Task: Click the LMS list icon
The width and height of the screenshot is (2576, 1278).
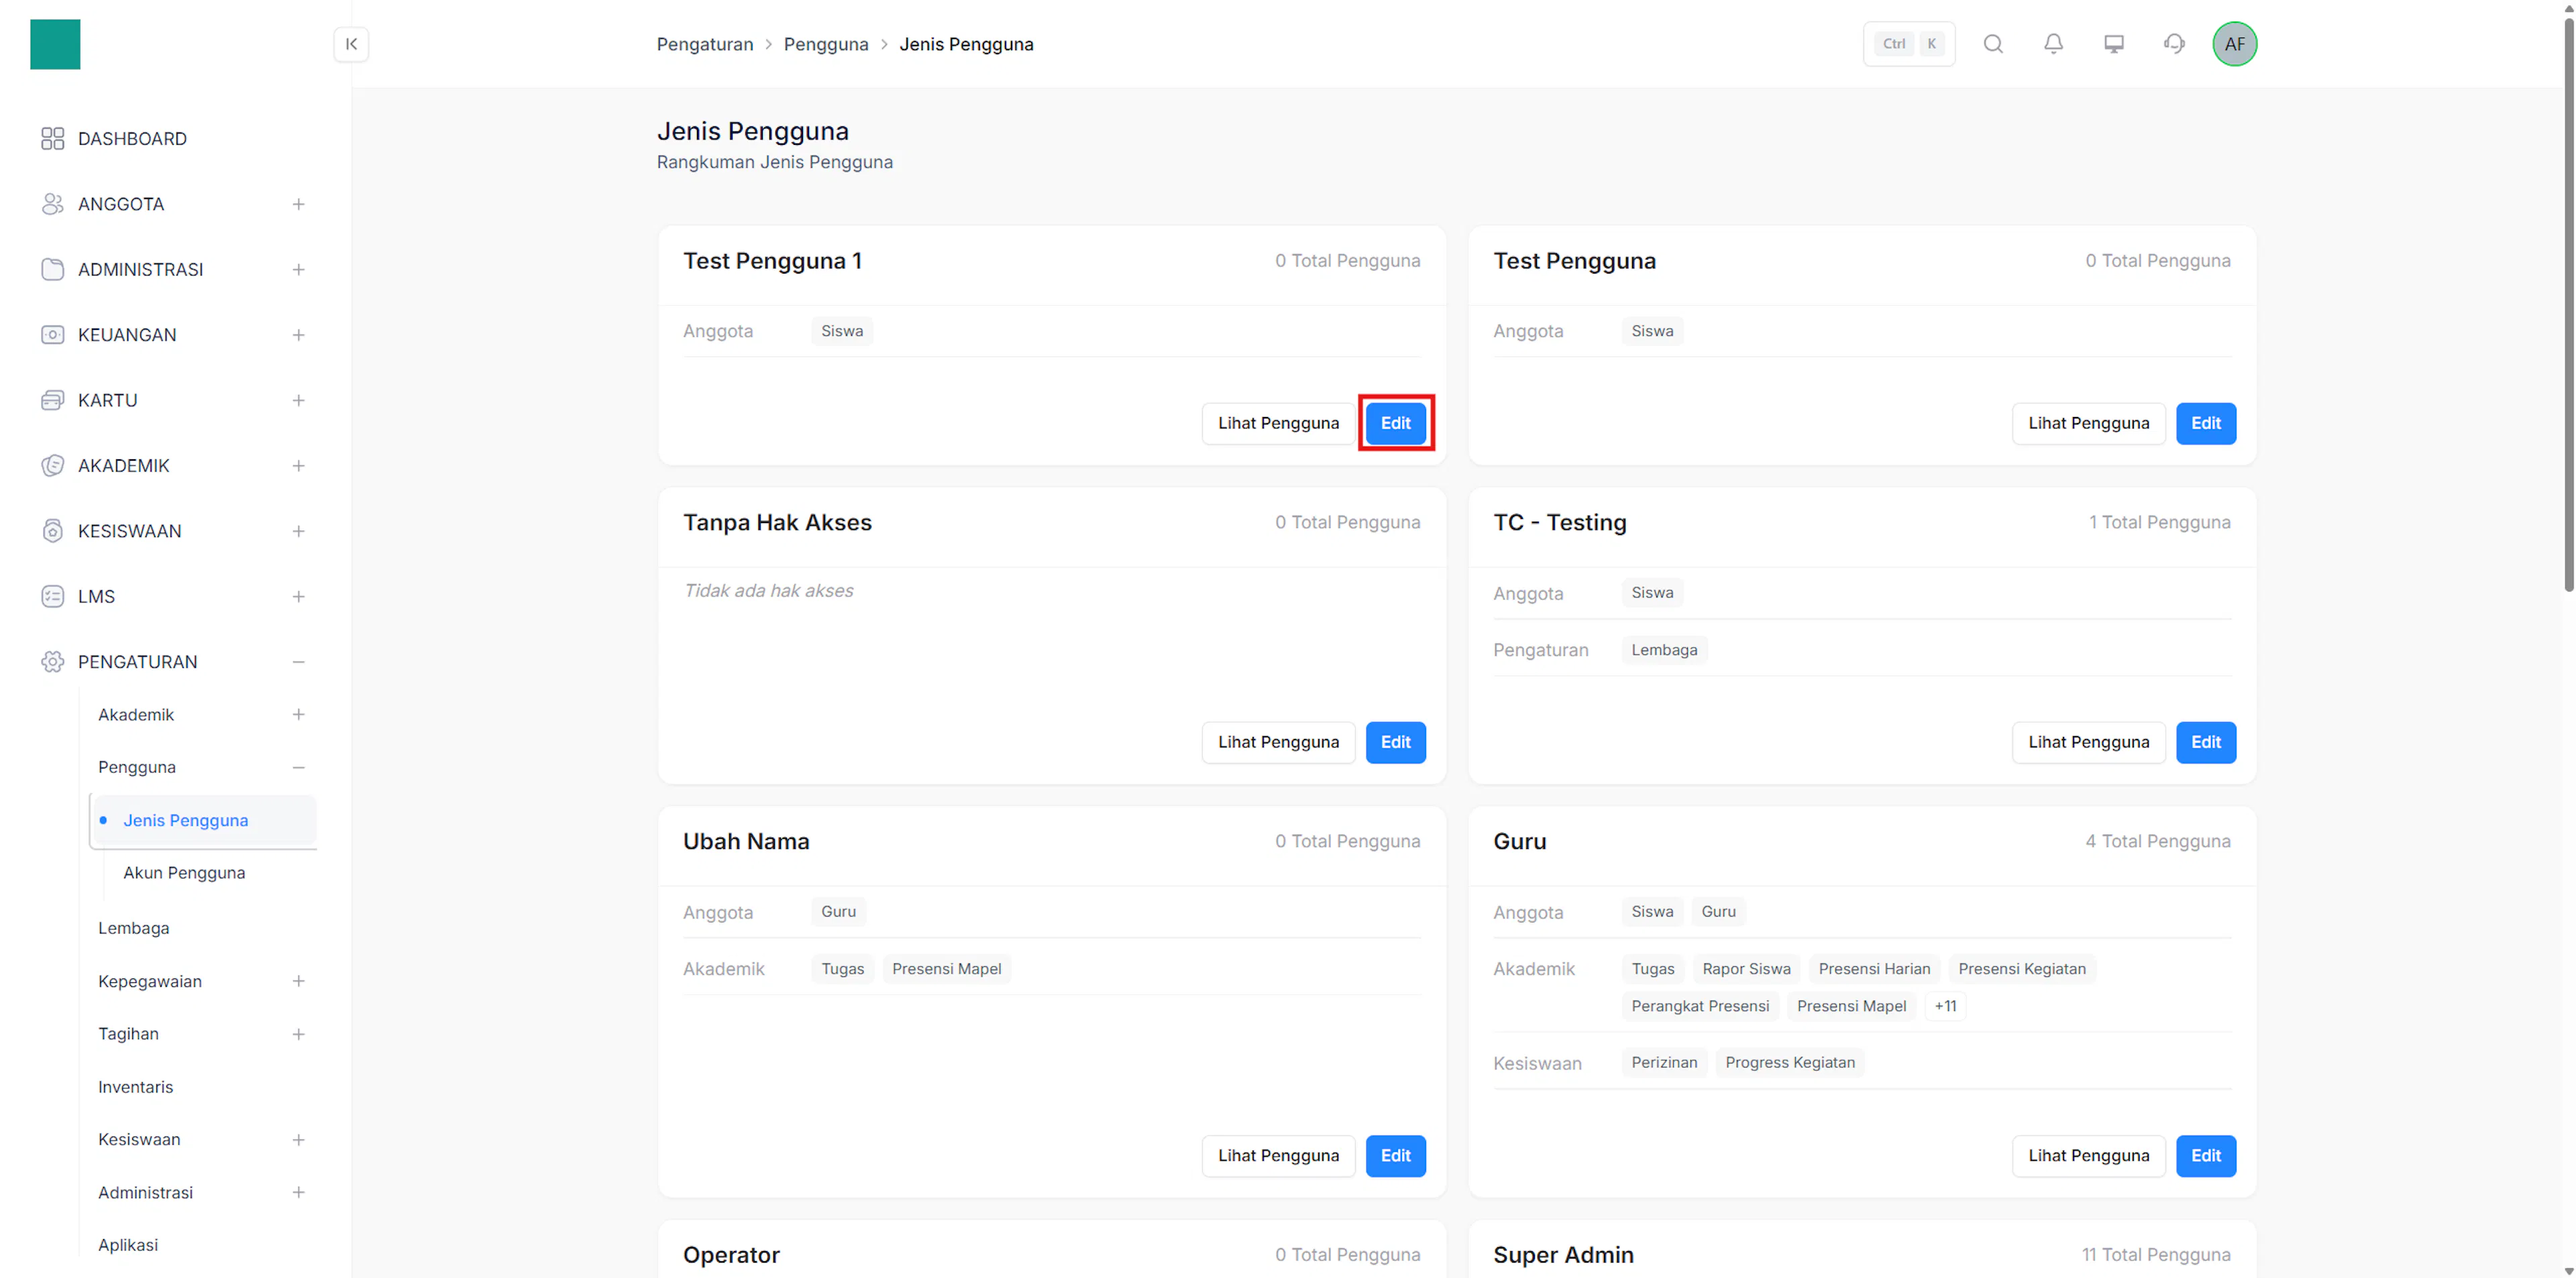Action: pyautogui.click(x=53, y=597)
